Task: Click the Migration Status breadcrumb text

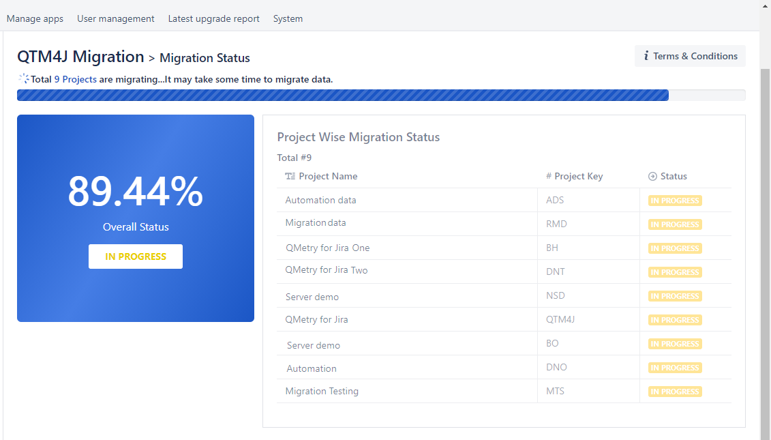Action: coord(205,58)
